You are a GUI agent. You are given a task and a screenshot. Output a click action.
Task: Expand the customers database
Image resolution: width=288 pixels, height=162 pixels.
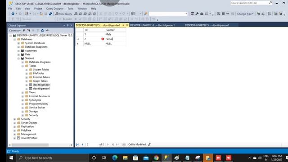click(18, 51)
